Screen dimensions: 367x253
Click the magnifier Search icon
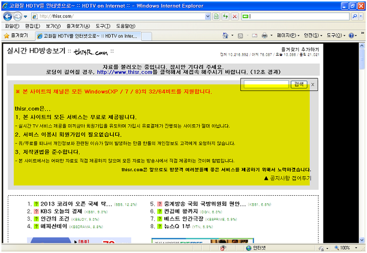tap(354, 16)
